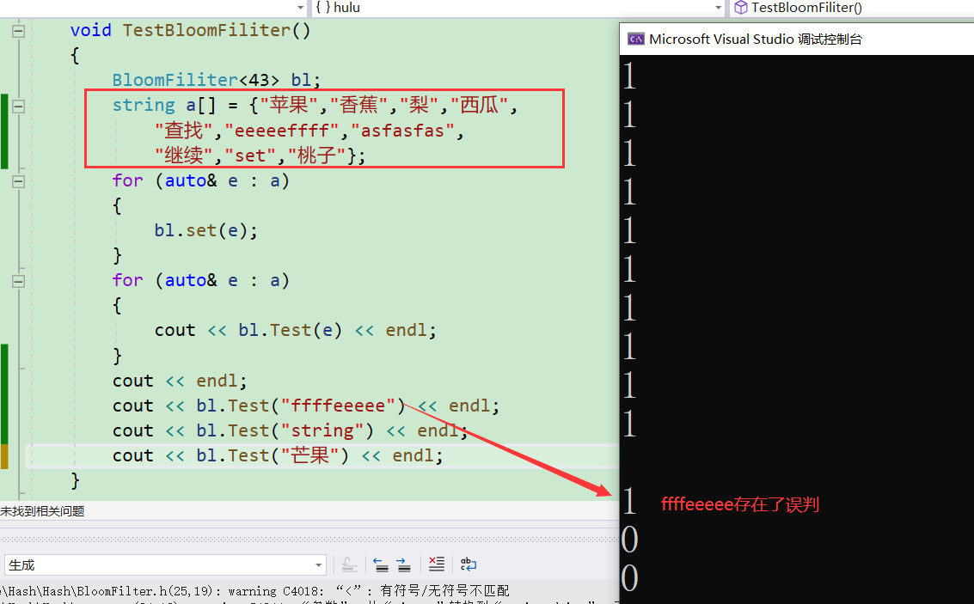Click the cube icon beside TestBloomFiliter()
This screenshot has height=604, width=974.
[740, 8]
